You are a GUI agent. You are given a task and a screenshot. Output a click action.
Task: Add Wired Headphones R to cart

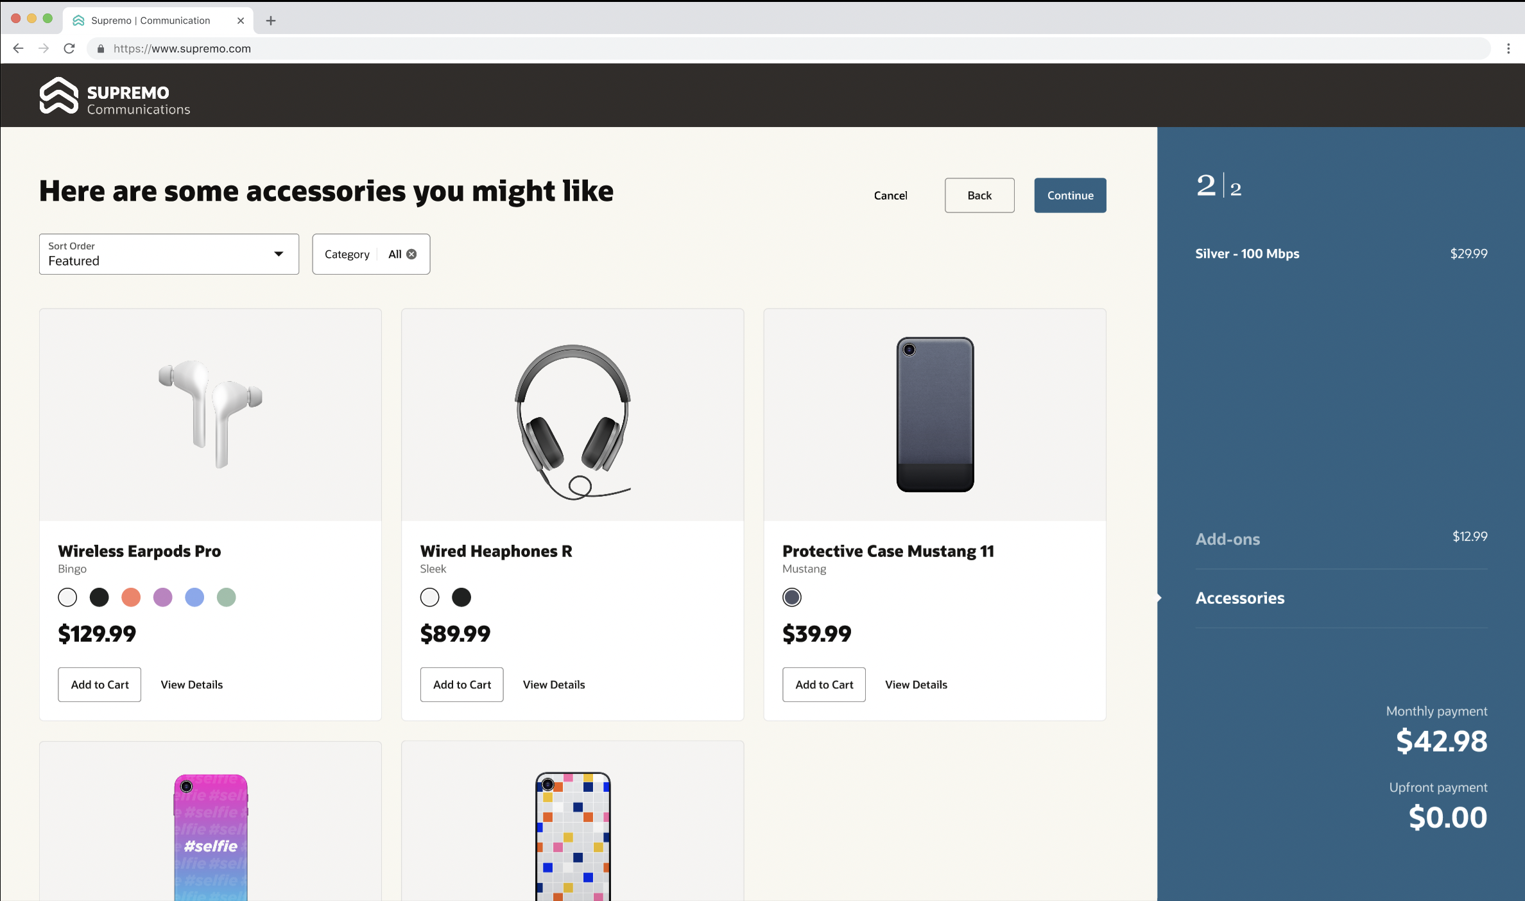[461, 685]
